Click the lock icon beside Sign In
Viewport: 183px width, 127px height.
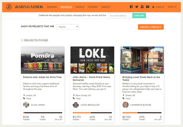[x=153, y=7]
